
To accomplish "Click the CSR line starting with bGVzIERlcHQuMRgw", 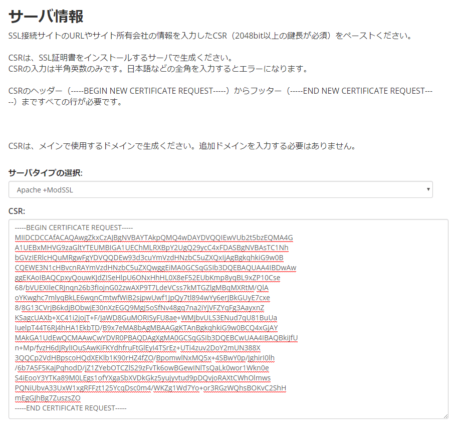I will pos(149,258).
